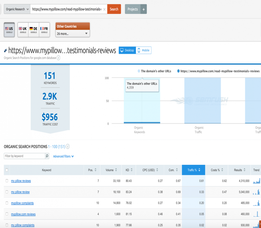Click the Trend column header
Image resolution: width=261 pixels, height=228 pixels.
[x=256, y=170]
